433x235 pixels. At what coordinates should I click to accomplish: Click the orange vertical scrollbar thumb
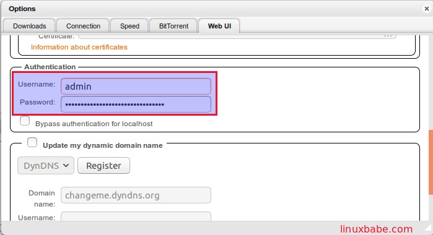[x=431, y=162]
